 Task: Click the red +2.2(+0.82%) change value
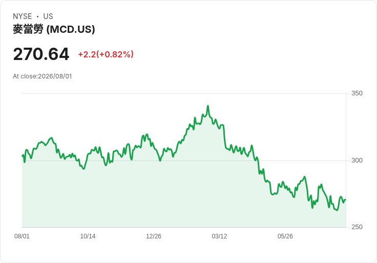tap(106, 54)
